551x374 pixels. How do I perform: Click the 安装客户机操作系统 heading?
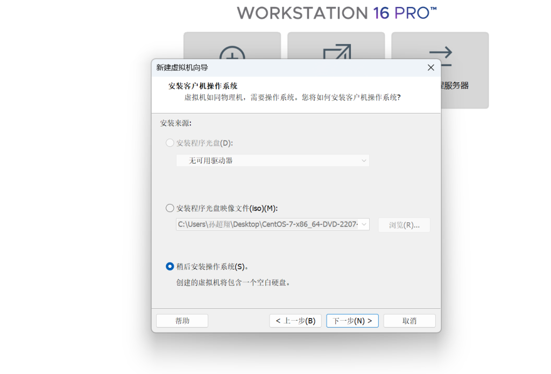click(203, 86)
